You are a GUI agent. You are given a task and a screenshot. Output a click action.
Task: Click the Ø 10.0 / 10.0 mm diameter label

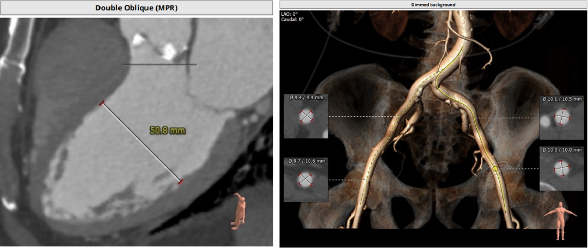pos(561,149)
